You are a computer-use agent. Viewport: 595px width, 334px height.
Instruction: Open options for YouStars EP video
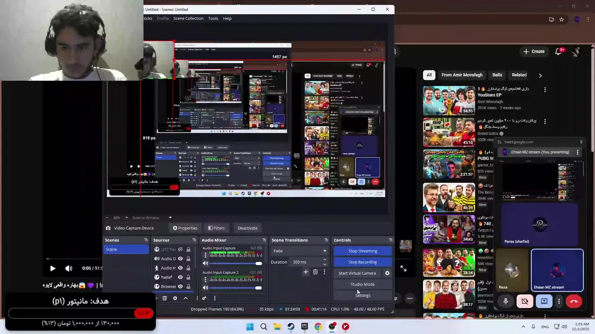pyautogui.click(x=545, y=90)
